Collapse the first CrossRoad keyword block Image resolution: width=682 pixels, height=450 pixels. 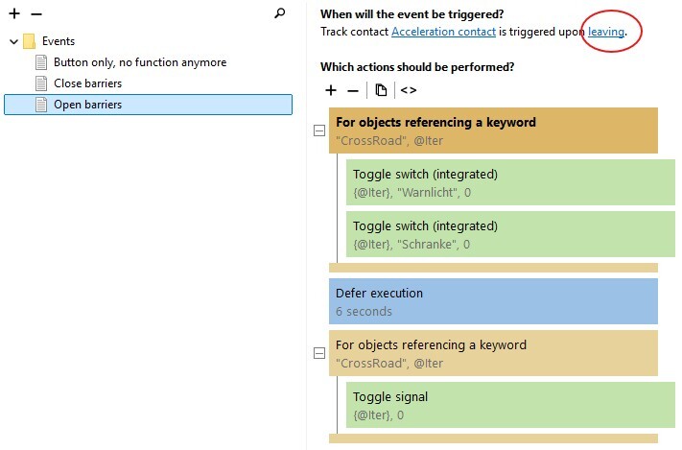(319, 130)
